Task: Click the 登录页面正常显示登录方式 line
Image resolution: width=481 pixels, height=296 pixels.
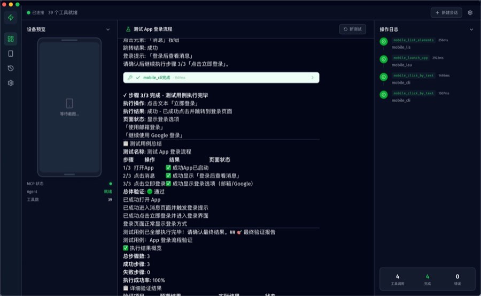Action: coord(155,224)
